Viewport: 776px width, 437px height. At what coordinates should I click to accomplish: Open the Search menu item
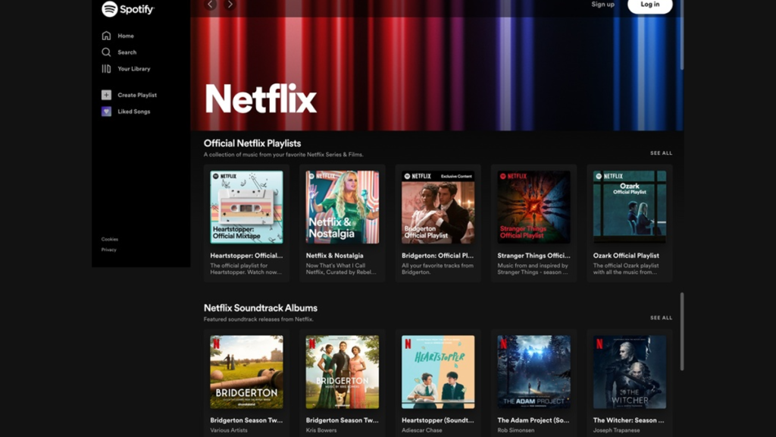pyautogui.click(x=127, y=52)
